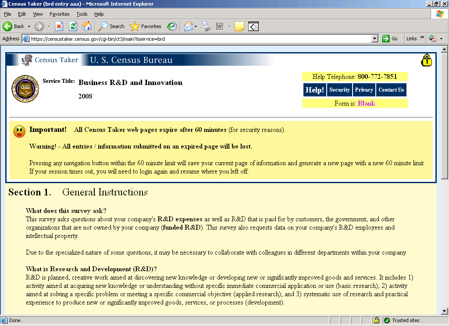Open the Favorites menu

[59, 14]
